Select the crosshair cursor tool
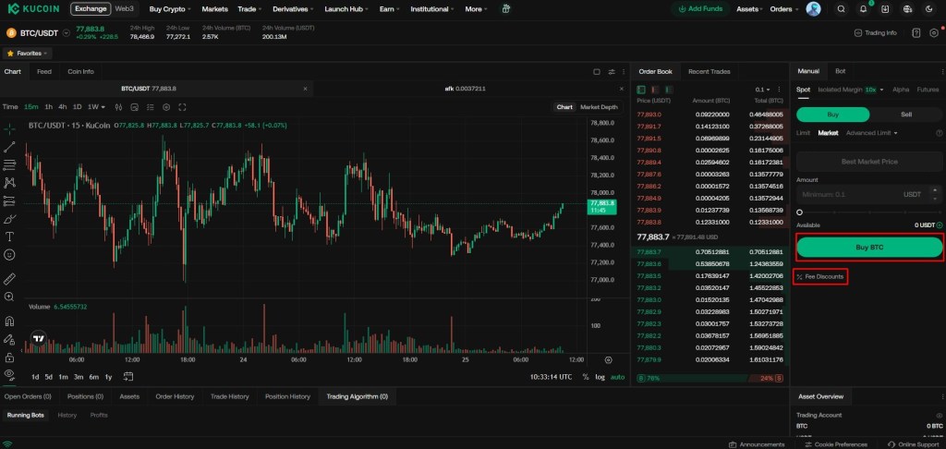Screen dimensions: 946x449 [9, 128]
